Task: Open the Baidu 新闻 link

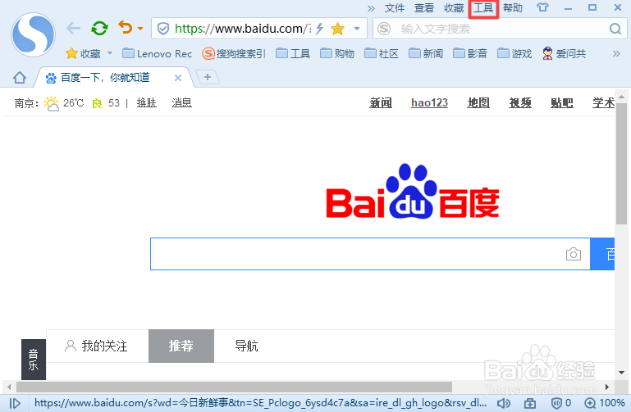Action: coord(381,103)
